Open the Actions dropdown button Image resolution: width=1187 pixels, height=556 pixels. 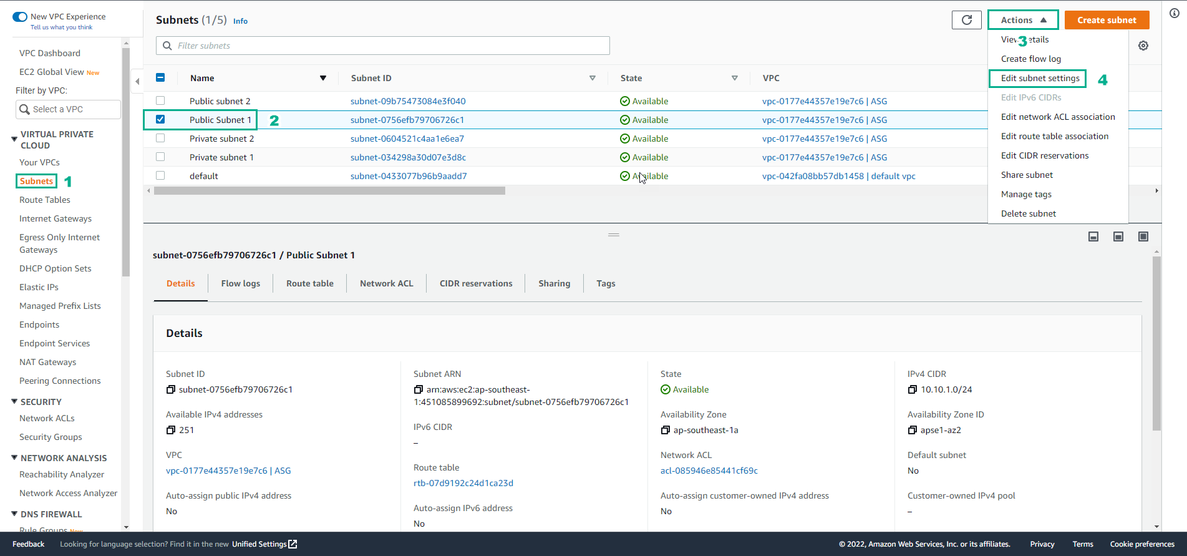click(1023, 20)
